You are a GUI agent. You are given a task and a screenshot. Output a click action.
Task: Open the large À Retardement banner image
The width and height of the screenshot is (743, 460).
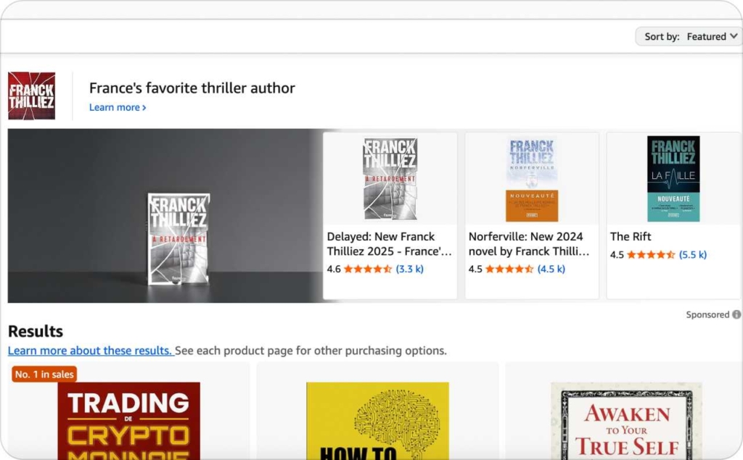pos(165,216)
